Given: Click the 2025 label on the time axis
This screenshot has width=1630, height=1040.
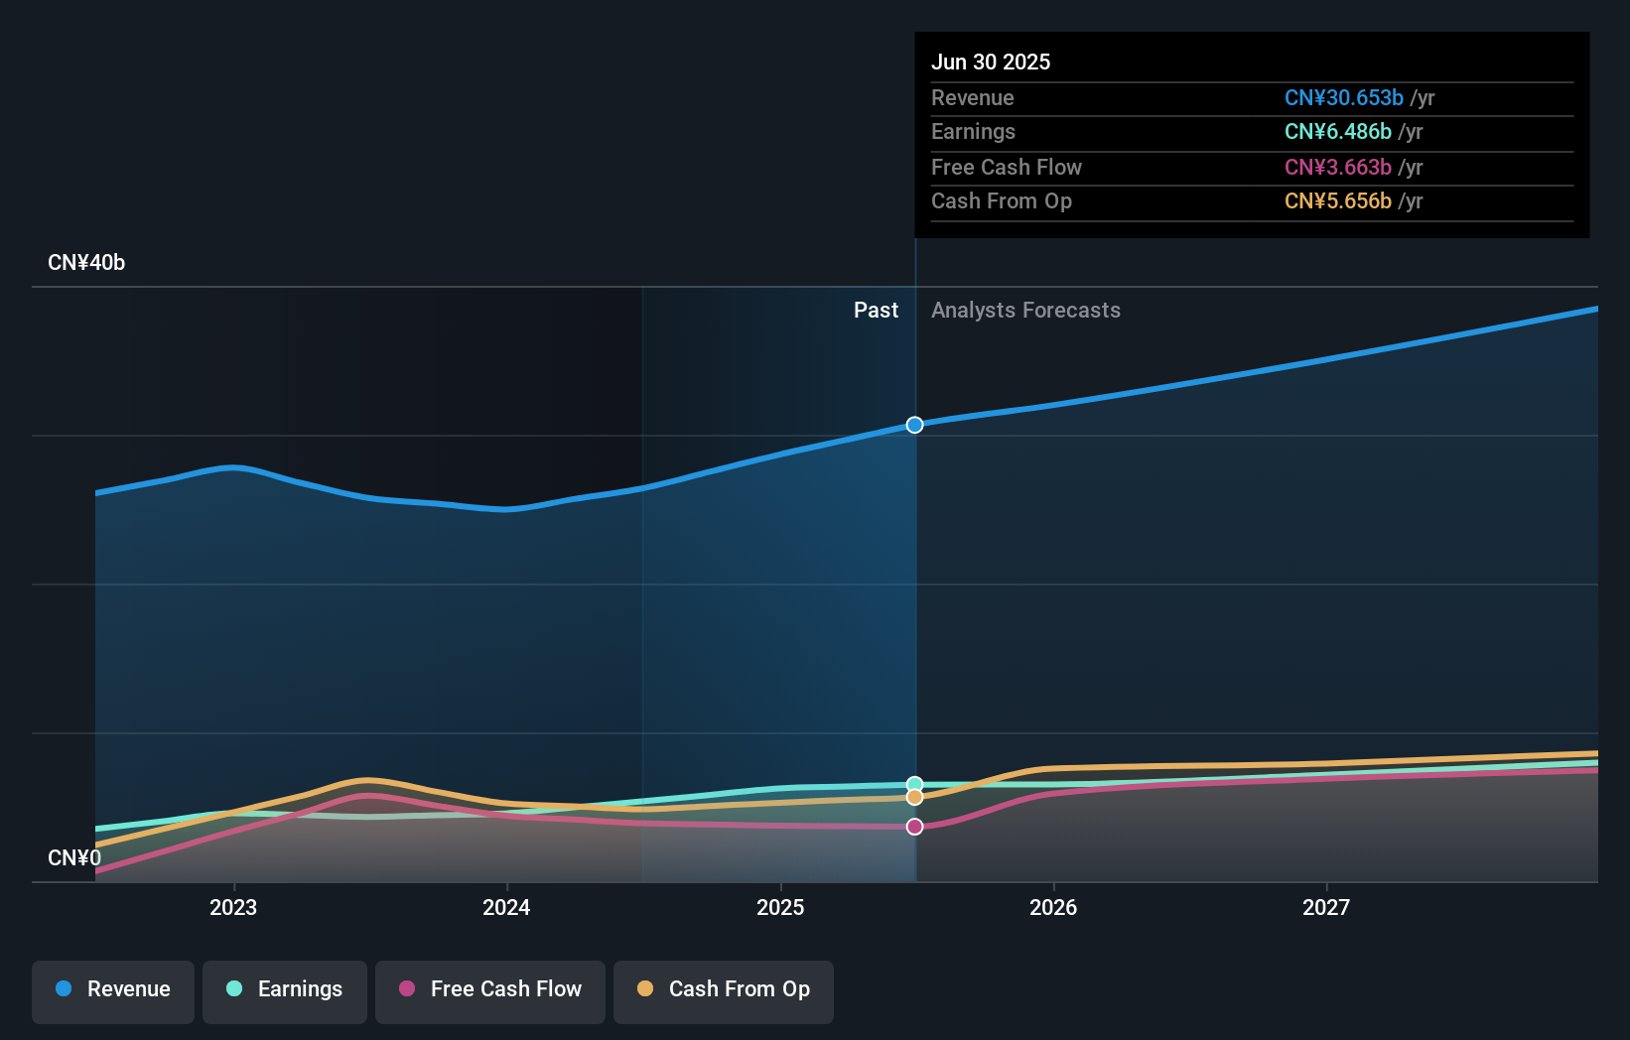Looking at the screenshot, I should (780, 907).
